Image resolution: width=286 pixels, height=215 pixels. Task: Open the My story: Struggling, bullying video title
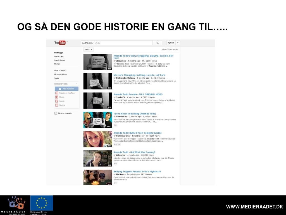pyautogui.click(x=140, y=75)
